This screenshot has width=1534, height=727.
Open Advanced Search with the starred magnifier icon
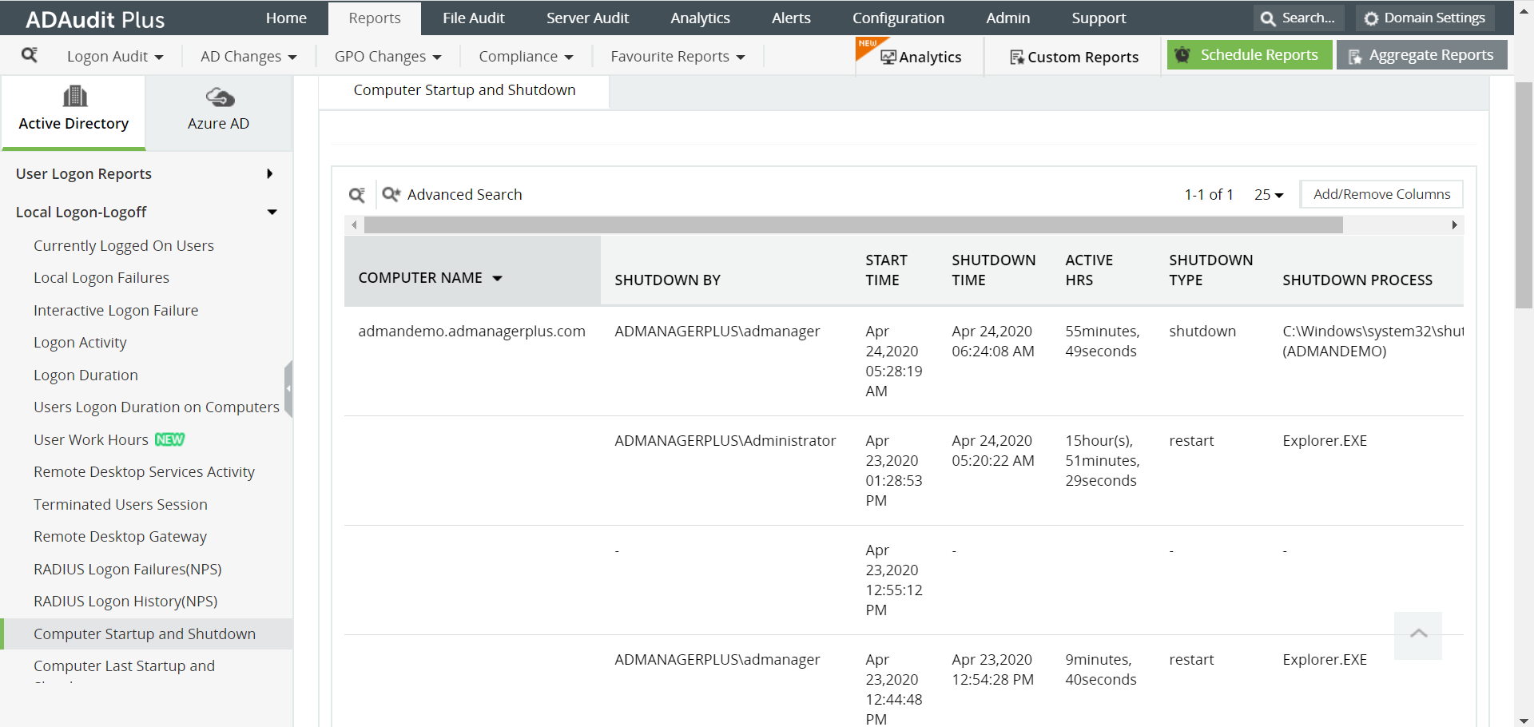391,194
